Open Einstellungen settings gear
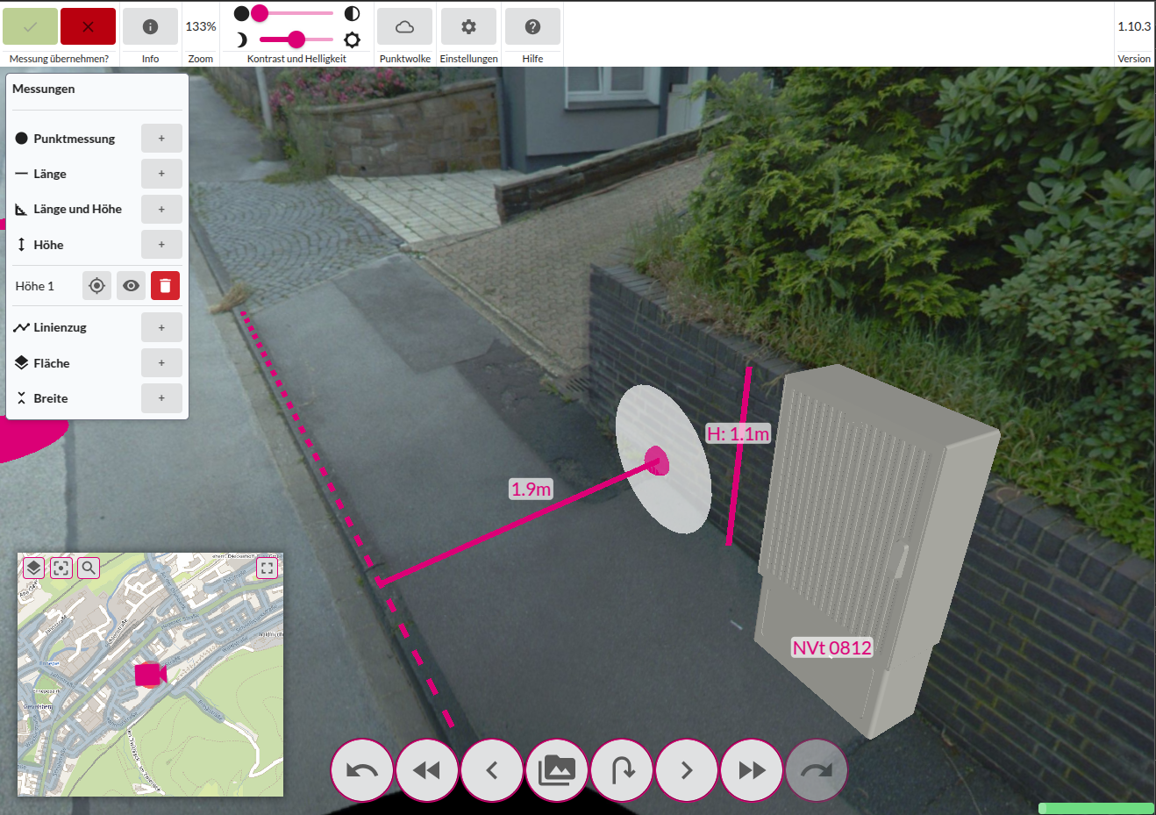Image resolution: width=1156 pixels, height=815 pixels. pyautogui.click(x=468, y=27)
